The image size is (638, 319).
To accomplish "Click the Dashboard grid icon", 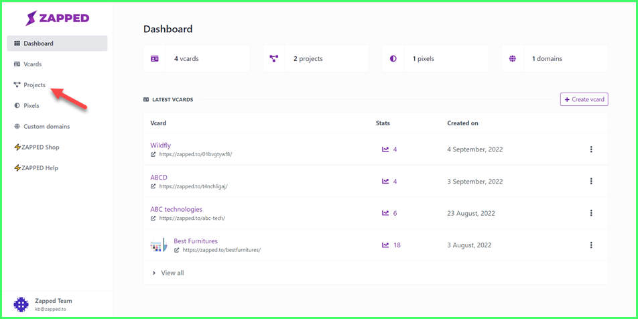I will (x=17, y=43).
